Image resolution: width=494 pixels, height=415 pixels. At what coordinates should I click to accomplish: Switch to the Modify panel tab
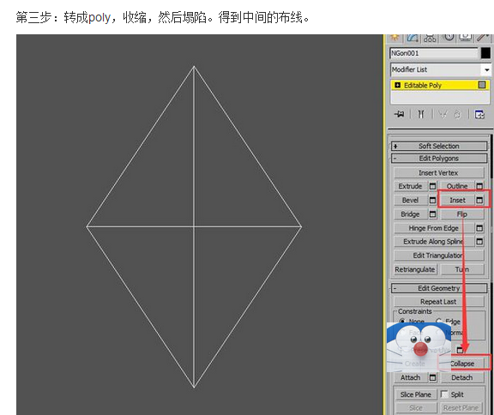tap(413, 38)
